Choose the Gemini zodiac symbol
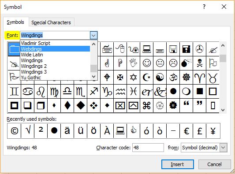This screenshot has width=235, height=174. [14, 91]
